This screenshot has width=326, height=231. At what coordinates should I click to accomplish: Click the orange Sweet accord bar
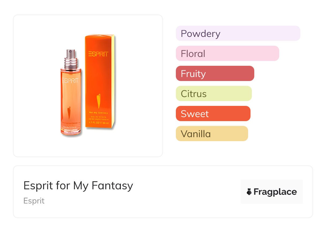point(213,114)
